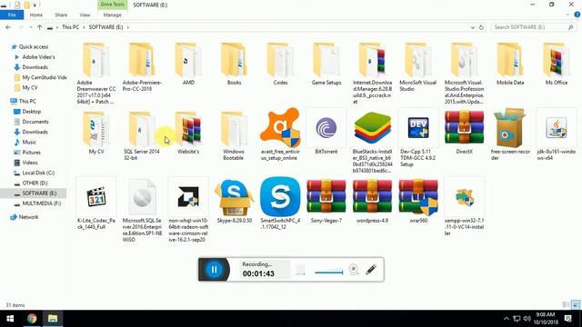Screen dimensions: 582x327
Task: Refresh the SOFTWARE (E:) folder view
Action: tap(481, 27)
